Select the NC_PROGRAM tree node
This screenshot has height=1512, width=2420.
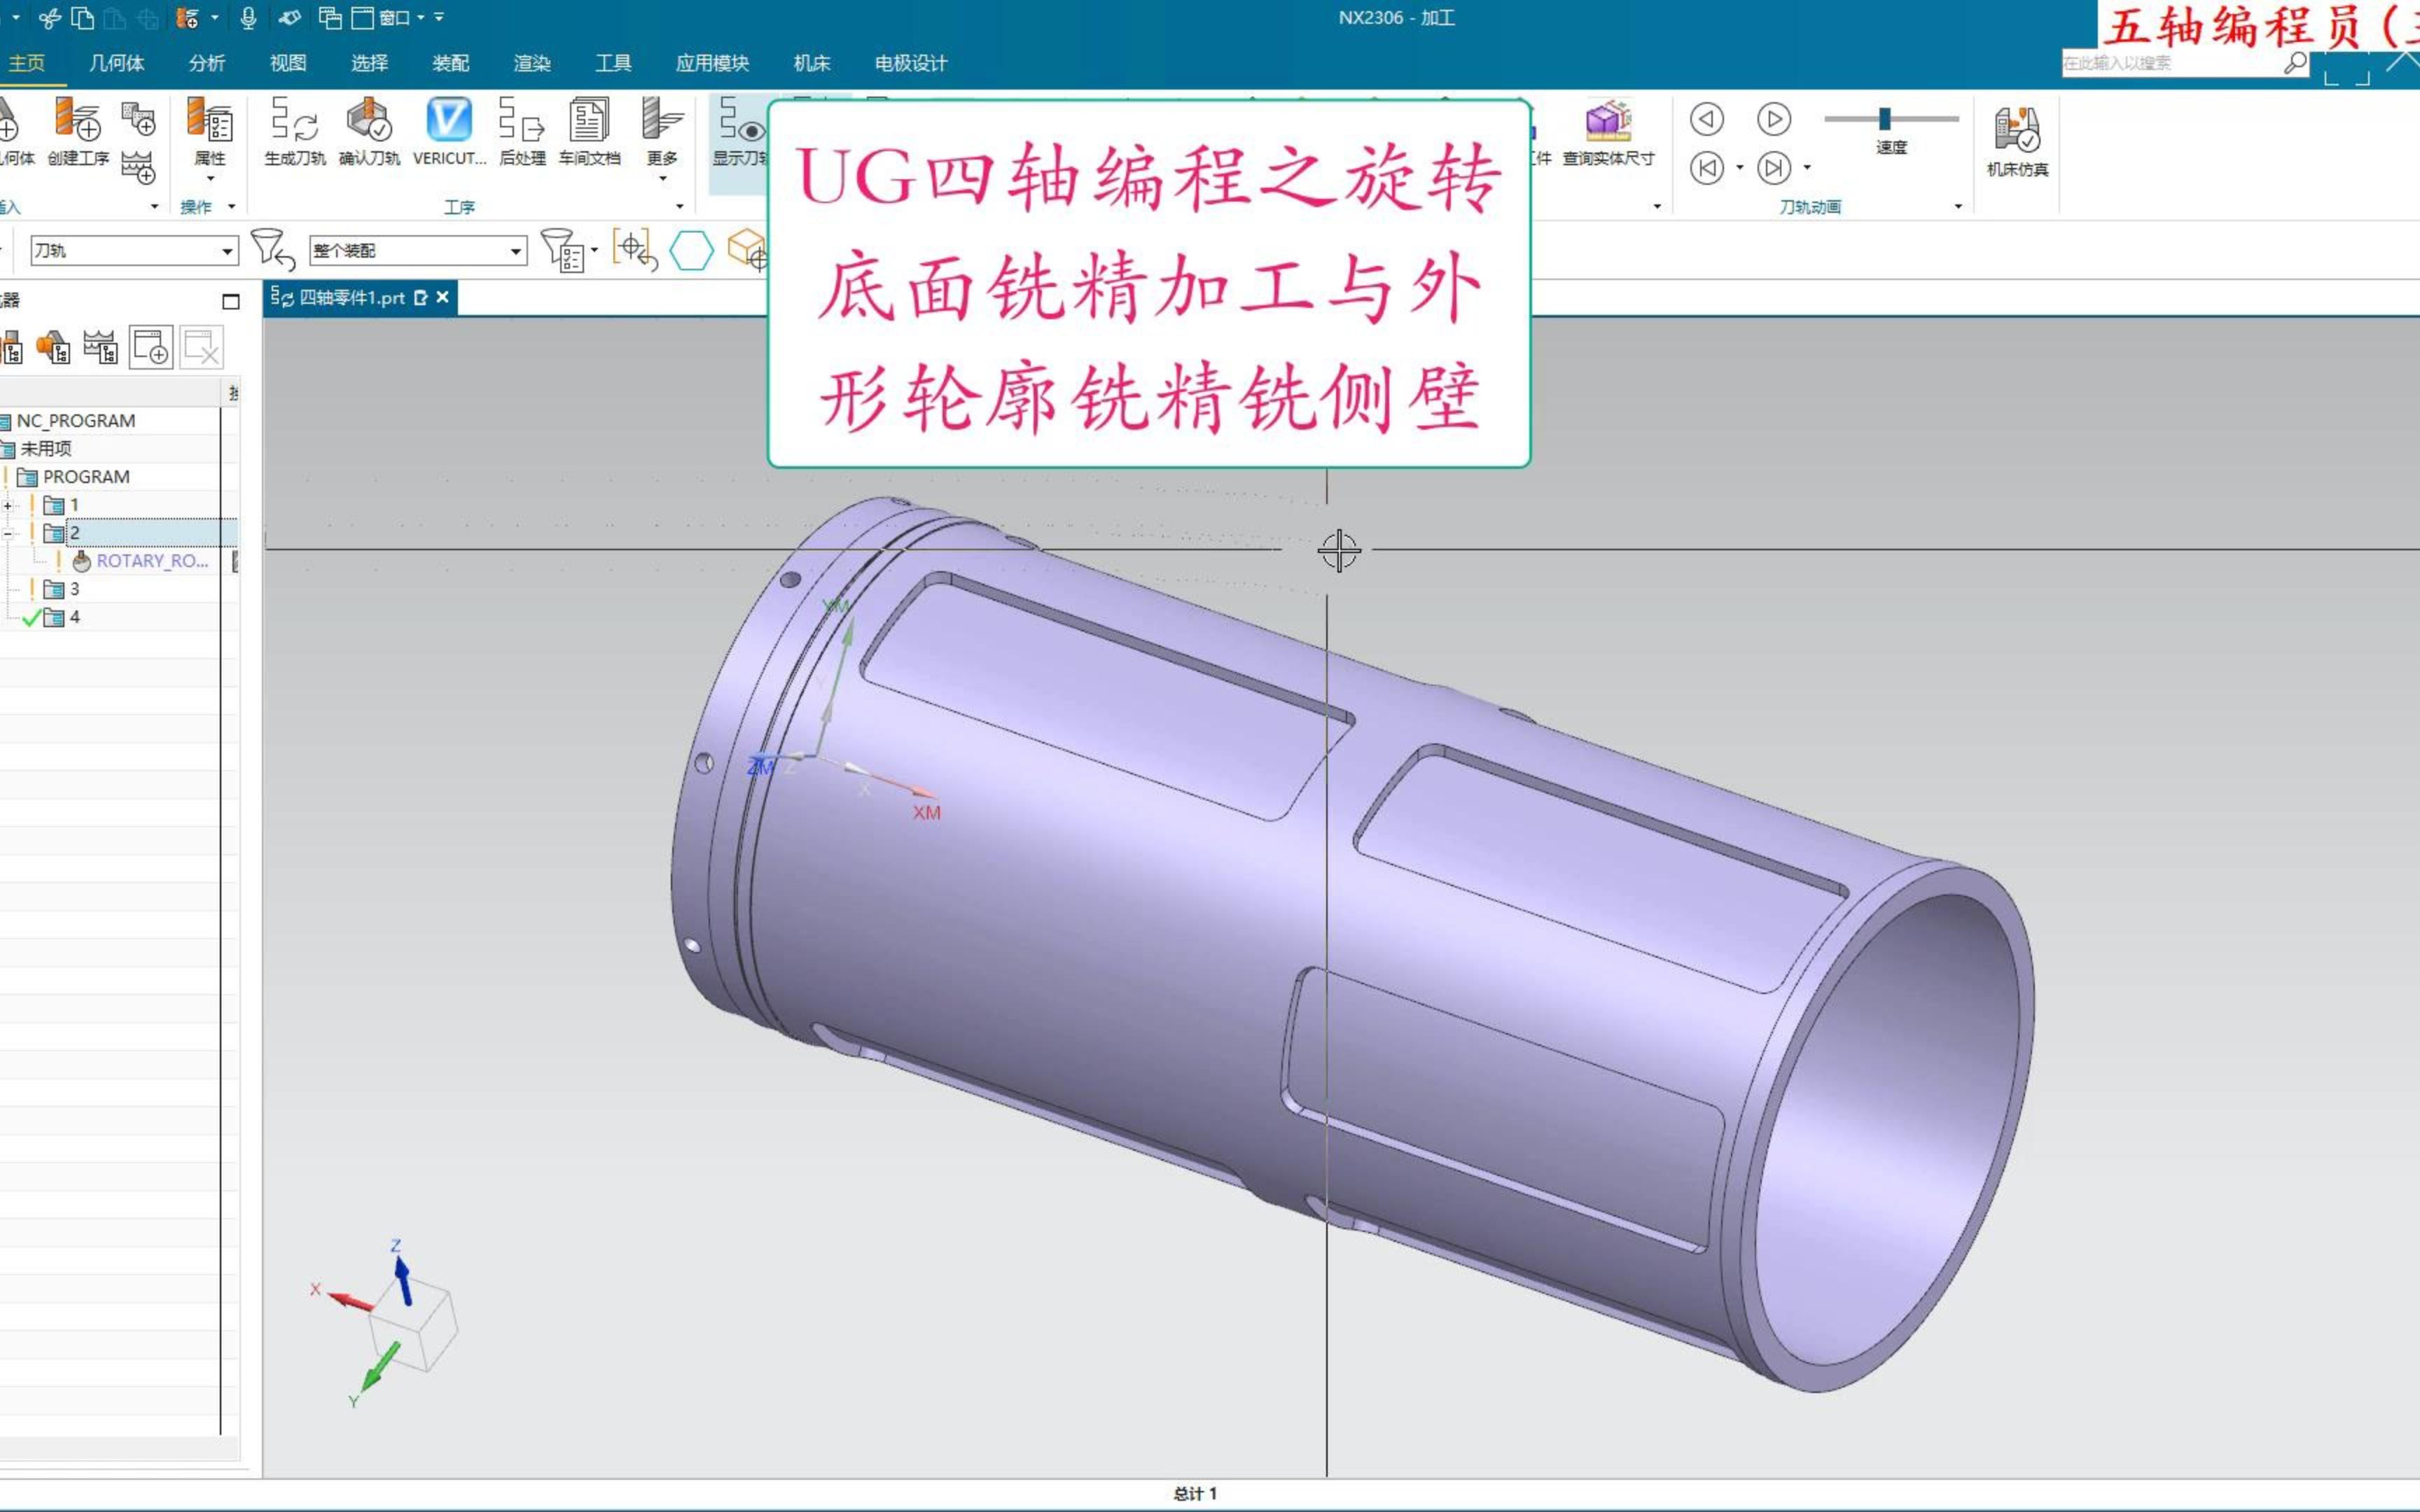(x=76, y=421)
